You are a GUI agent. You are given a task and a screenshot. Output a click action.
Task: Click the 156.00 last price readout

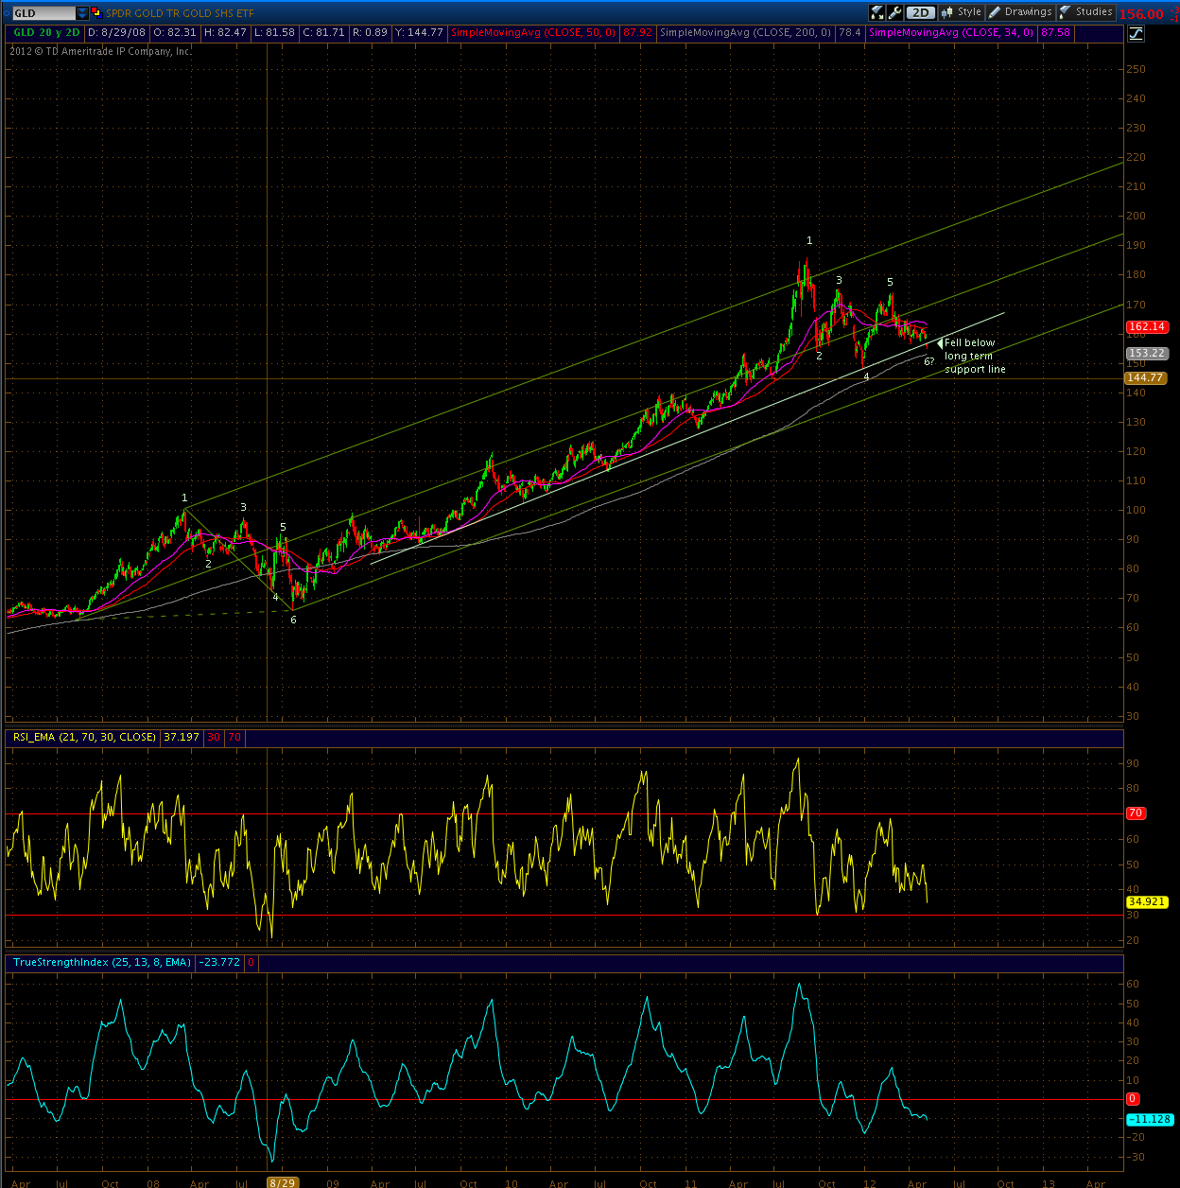pos(1141,14)
